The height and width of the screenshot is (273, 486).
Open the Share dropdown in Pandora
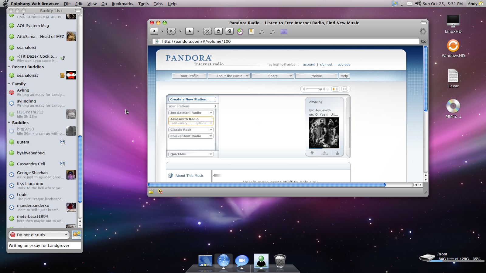(x=273, y=76)
